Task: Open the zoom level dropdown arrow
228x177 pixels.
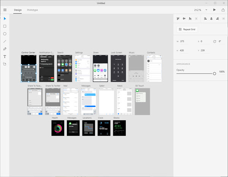Action: tap(206, 10)
